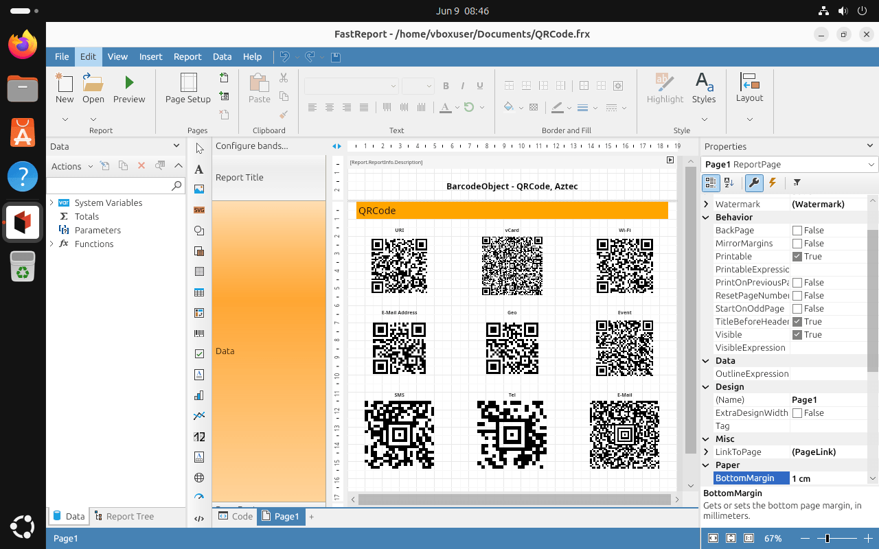879x549 pixels.
Task: Open the Actions dropdown in Data panel
Action: (x=72, y=166)
